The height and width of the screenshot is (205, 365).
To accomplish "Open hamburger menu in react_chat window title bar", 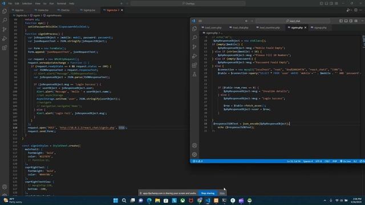I will pos(200,21).
